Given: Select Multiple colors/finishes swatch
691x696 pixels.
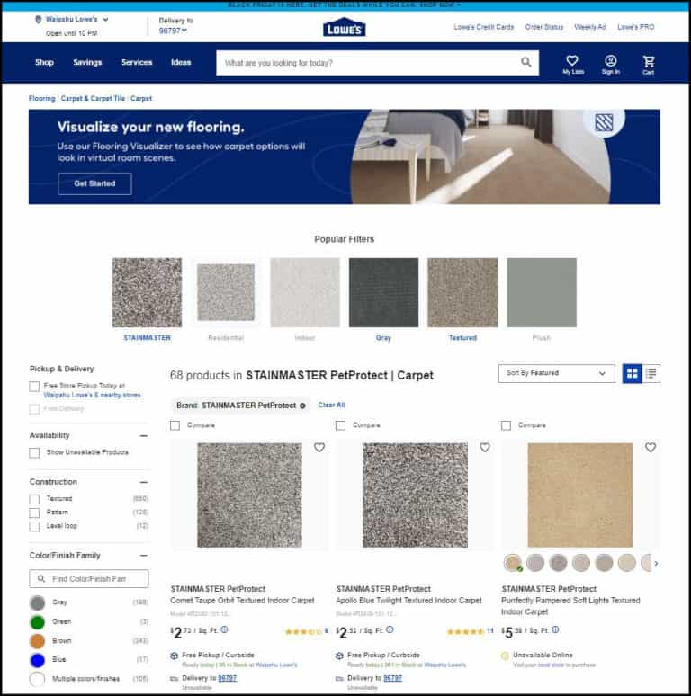Looking at the screenshot, I should pos(37,679).
